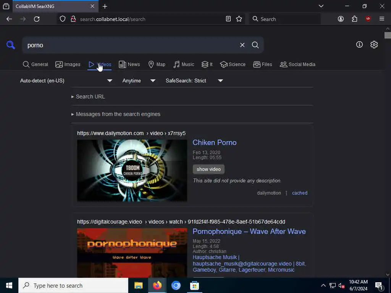Open the Firefox hamburger menu
This screenshot has height=293, width=391.
coord(382,19)
